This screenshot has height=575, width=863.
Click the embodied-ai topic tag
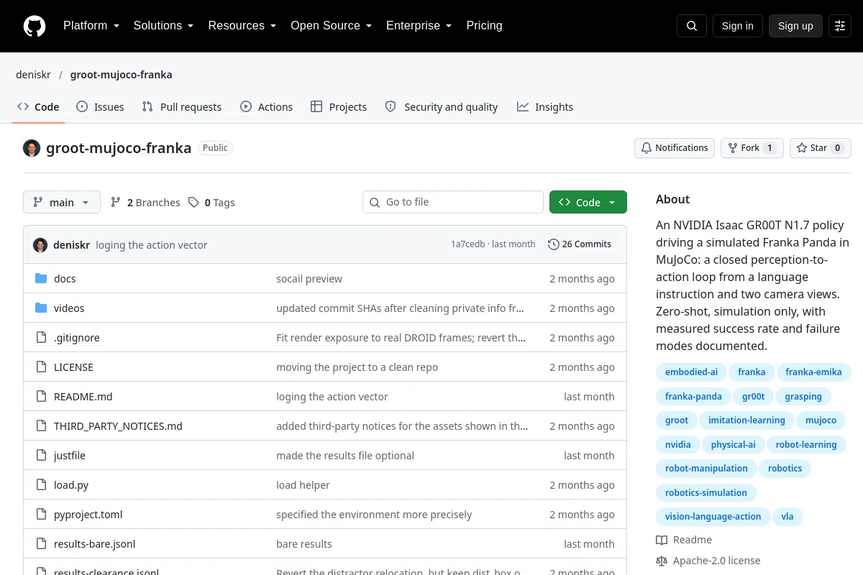point(691,372)
